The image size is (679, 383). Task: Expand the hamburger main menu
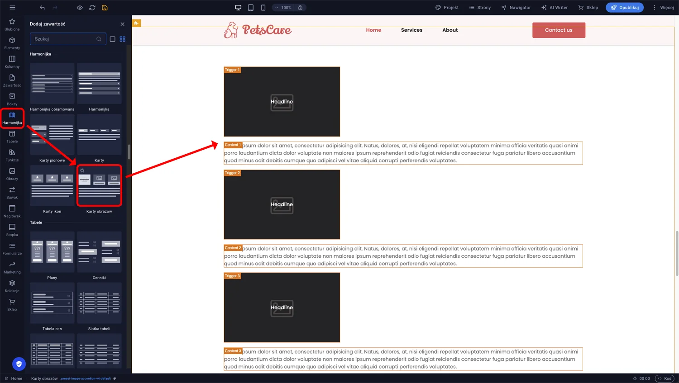(x=12, y=8)
